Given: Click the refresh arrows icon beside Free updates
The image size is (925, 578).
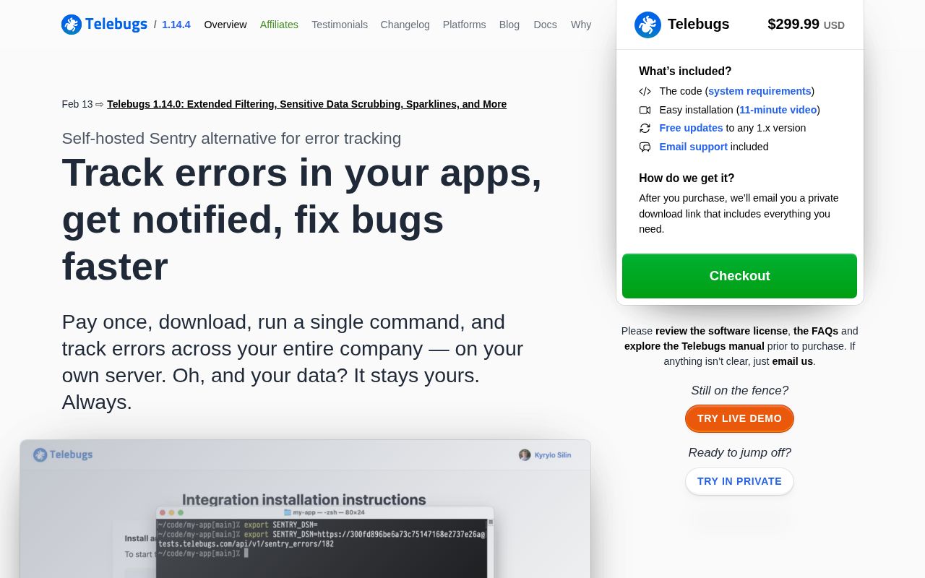Looking at the screenshot, I should tap(645, 128).
